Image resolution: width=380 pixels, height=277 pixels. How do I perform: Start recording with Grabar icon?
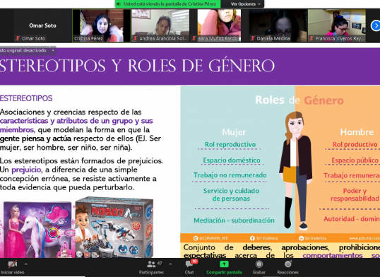(x=259, y=264)
